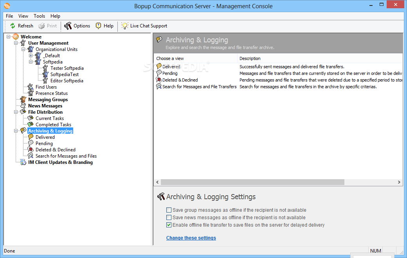
Task: Click the Description column header
Action: tap(320, 58)
